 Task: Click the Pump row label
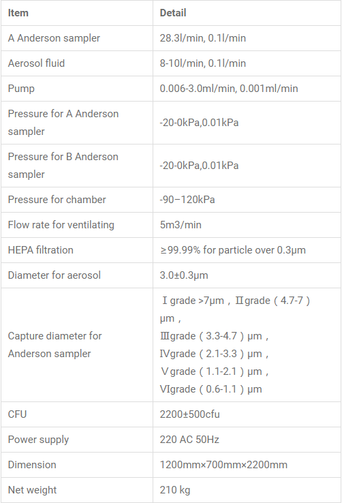21,89
